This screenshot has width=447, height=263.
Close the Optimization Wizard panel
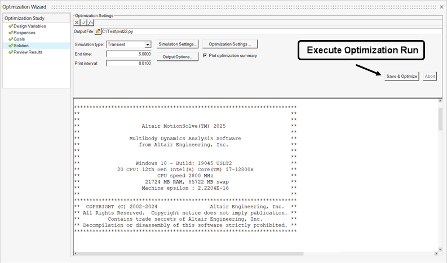441,6
